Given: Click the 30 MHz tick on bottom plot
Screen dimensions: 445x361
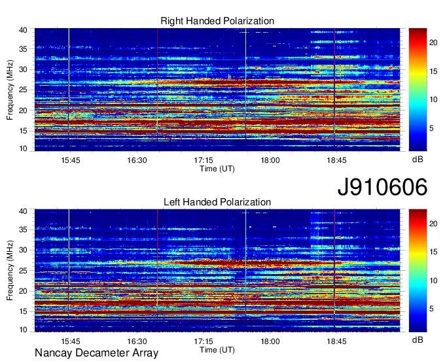Looking at the screenshot, I should (24, 250).
